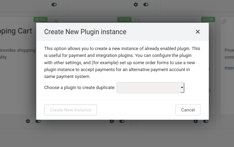Screen dimensions: 234x147
Task: Toggle the switch of the puzzle-icon plugin card
Action: (x=122, y=121)
